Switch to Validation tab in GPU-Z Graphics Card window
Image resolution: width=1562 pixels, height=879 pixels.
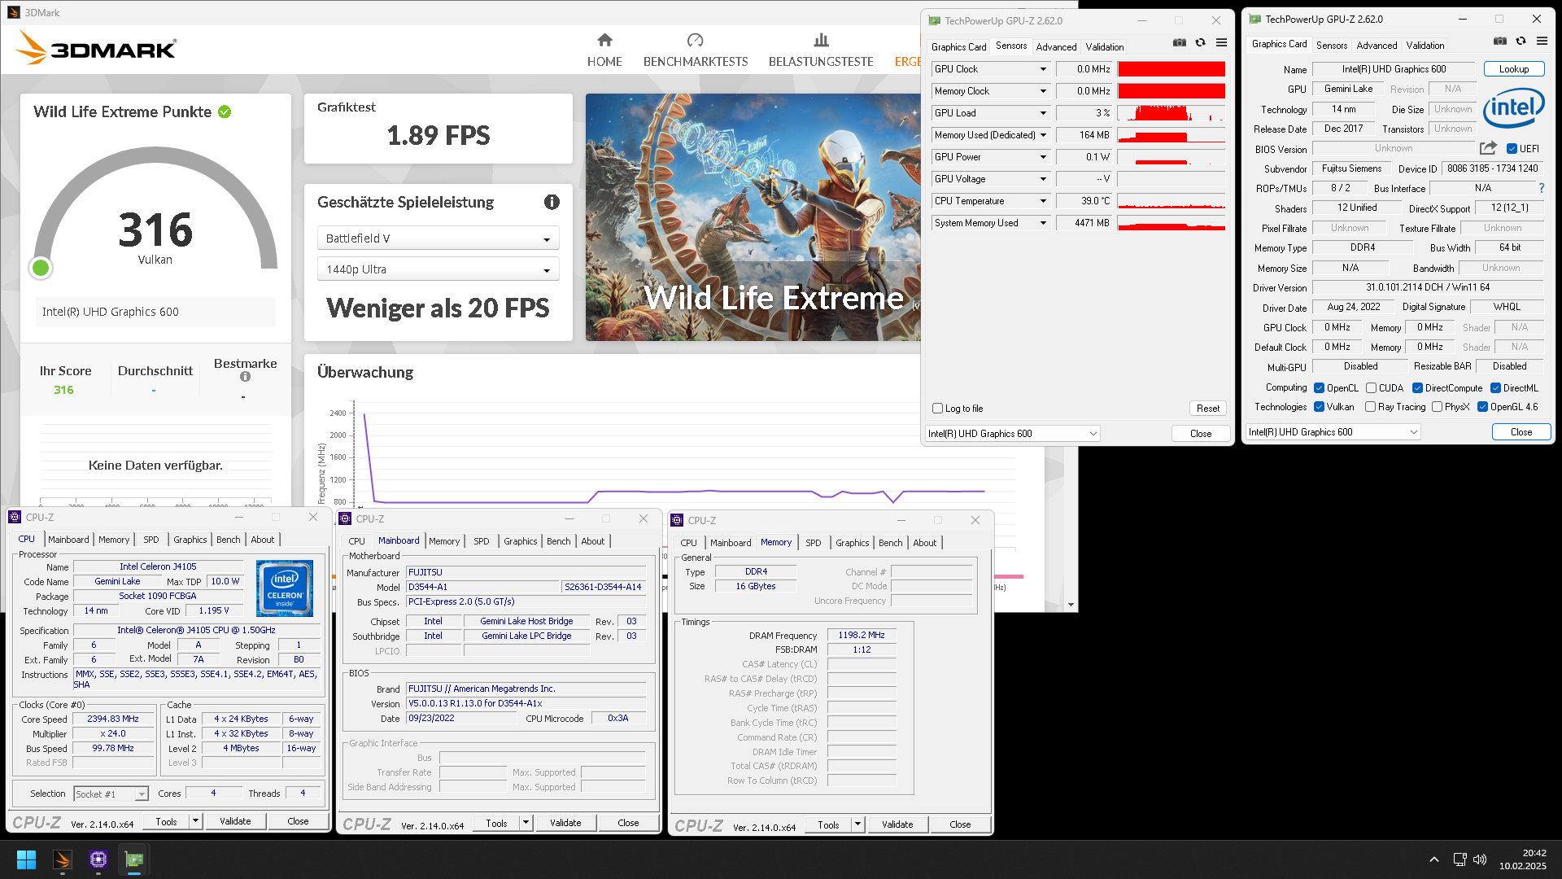pyautogui.click(x=1425, y=46)
